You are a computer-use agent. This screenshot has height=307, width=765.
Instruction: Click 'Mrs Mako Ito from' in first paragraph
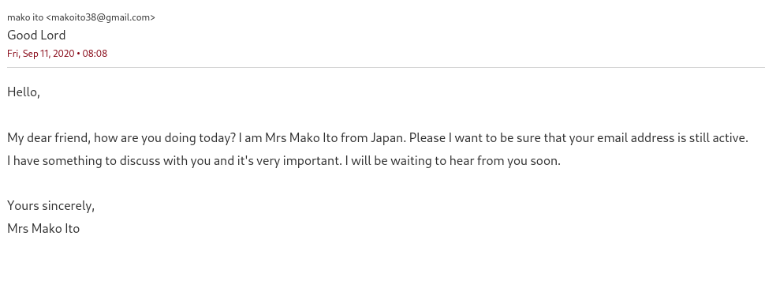(316, 138)
